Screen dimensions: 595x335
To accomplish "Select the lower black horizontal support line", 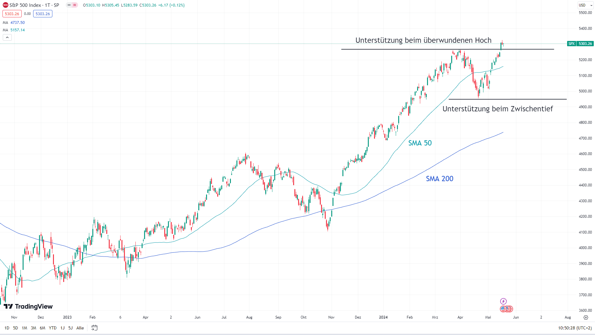I will [x=508, y=99].
